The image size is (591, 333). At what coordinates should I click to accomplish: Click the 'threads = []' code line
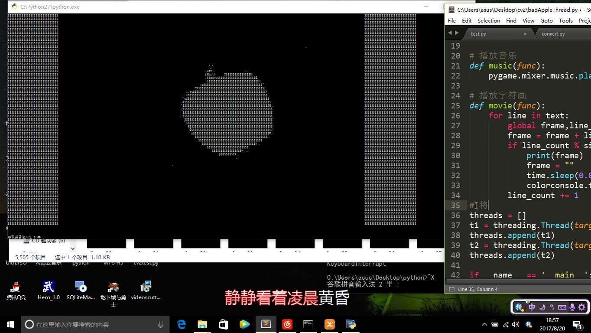coord(498,215)
